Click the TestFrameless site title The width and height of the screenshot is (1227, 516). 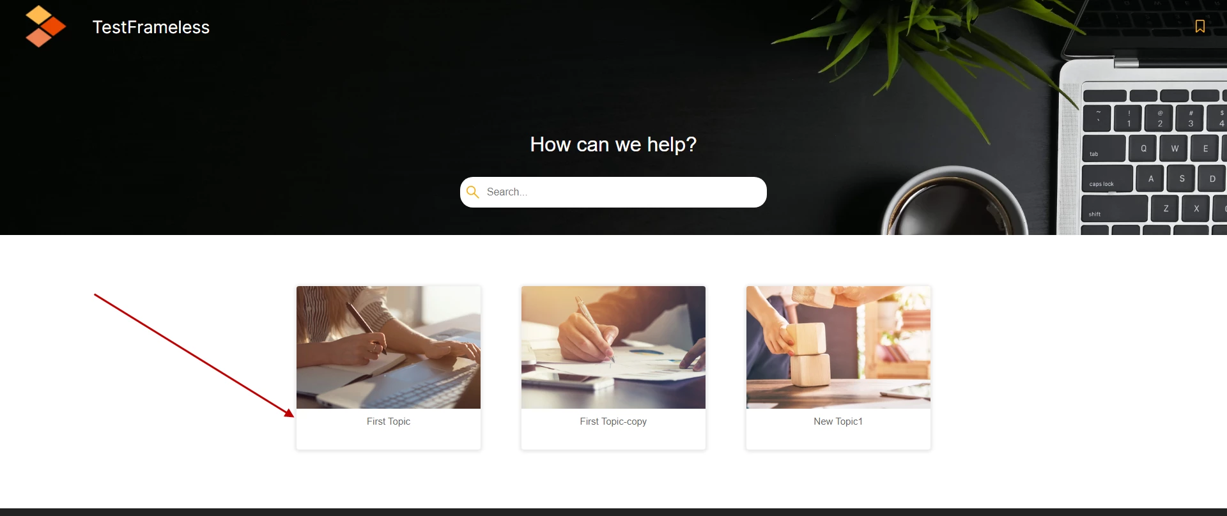[x=151, y=27]
